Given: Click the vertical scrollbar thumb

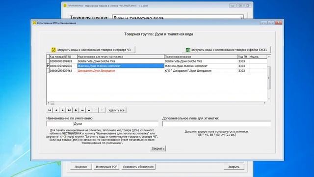Looking at the screenshot, I should coord(269,78).
